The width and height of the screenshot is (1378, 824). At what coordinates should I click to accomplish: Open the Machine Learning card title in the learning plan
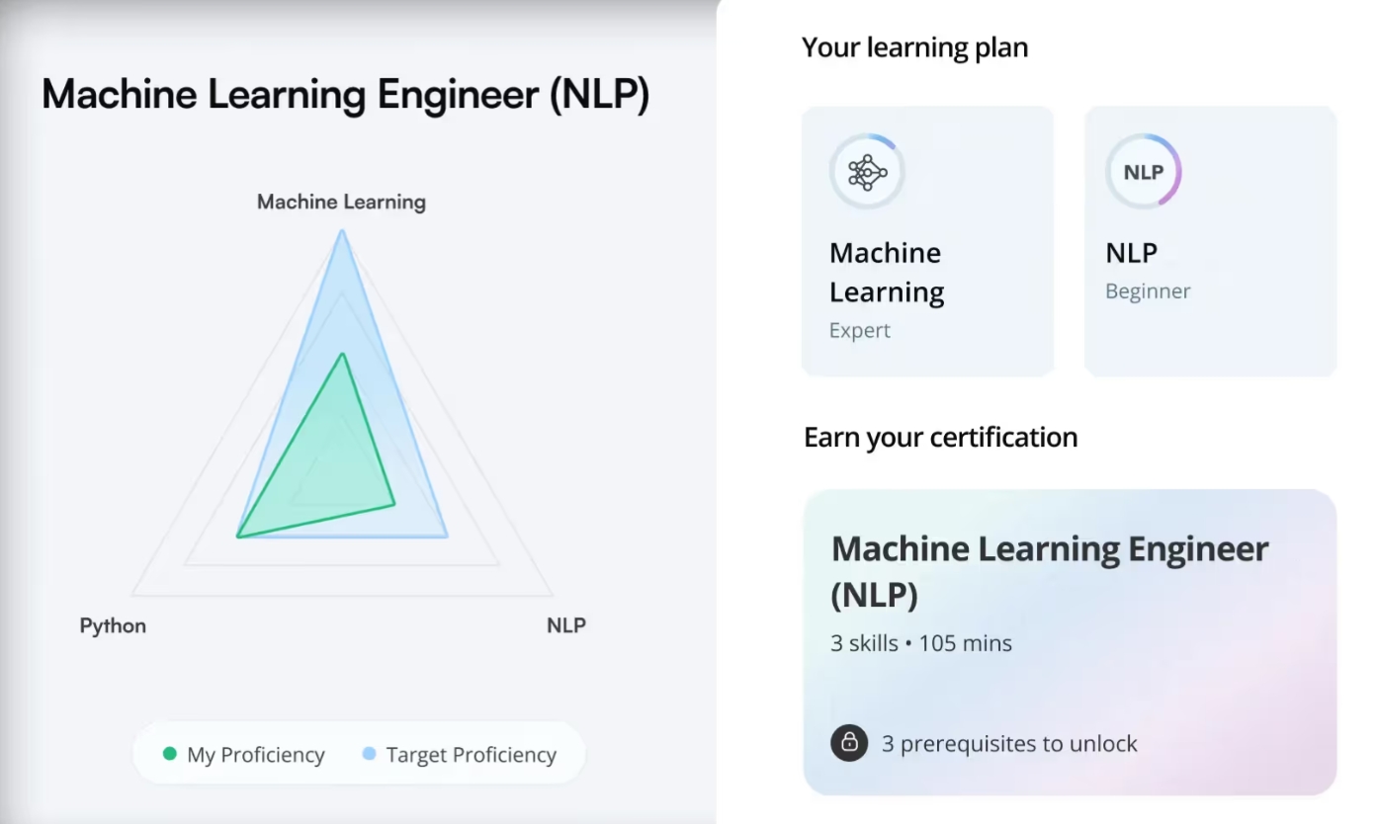[x=887, y=273]
